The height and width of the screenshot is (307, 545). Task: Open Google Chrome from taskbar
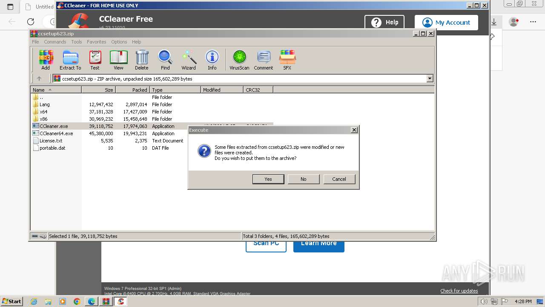click(77, 301)
